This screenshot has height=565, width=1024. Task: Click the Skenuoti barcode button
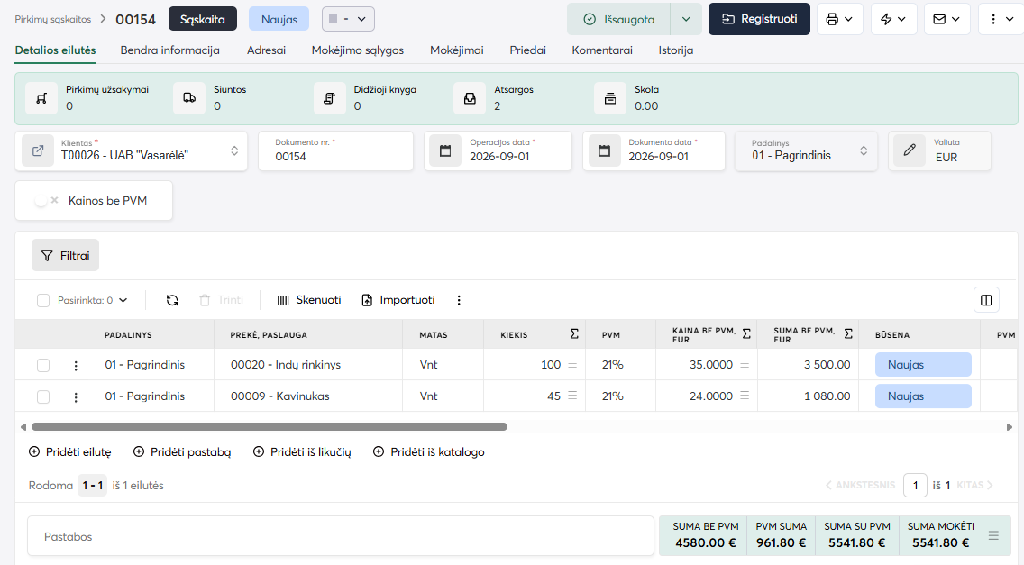(309, 300)
